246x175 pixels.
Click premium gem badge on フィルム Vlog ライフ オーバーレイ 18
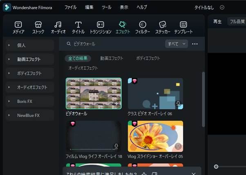tap(73, 124)
